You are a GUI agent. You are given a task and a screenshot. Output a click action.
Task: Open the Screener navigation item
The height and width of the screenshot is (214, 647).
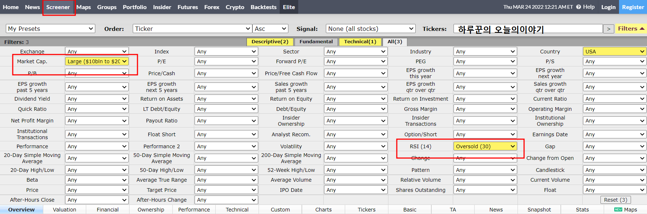click(58, 7)
